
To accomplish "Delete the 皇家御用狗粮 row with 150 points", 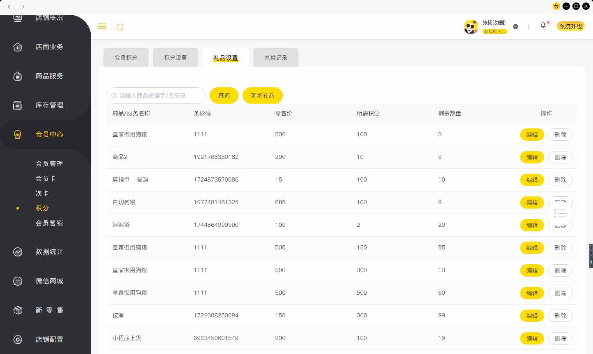I will coord(560,248).
